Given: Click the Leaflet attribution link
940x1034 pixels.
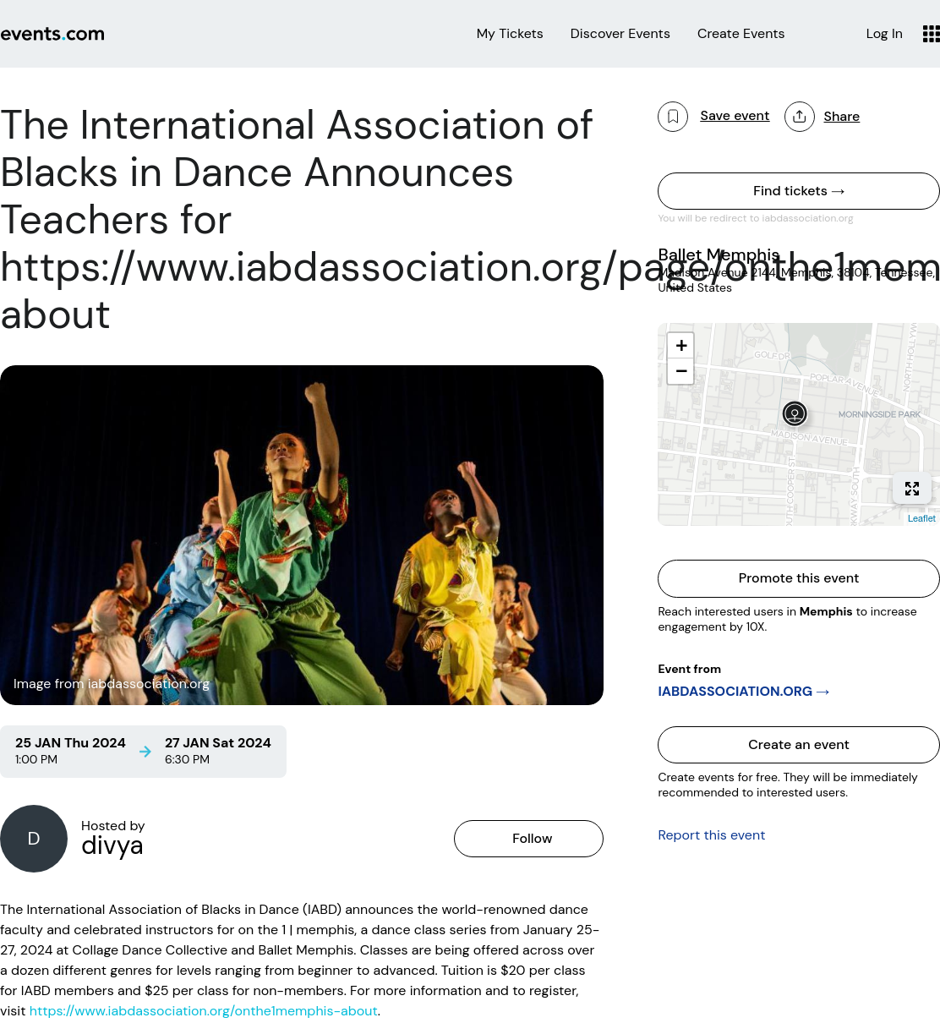Looking at the screenshot, I should click(921, 518).
